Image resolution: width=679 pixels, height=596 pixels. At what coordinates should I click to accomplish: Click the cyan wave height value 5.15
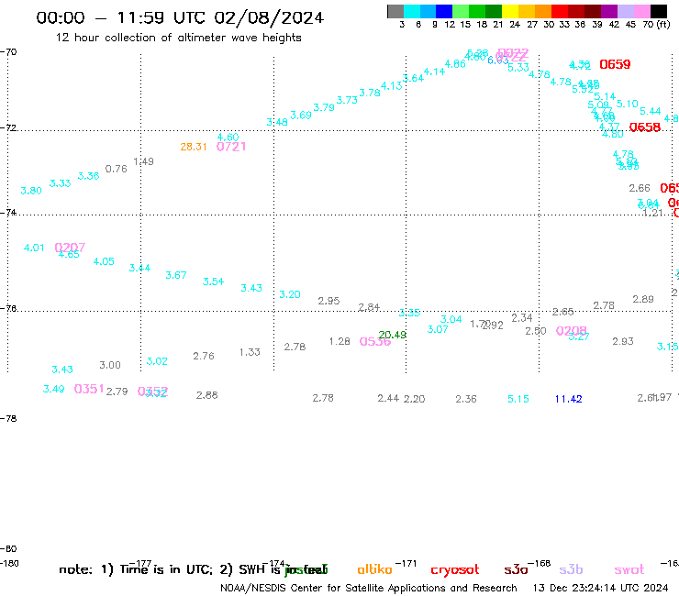[x=518, y=399]
